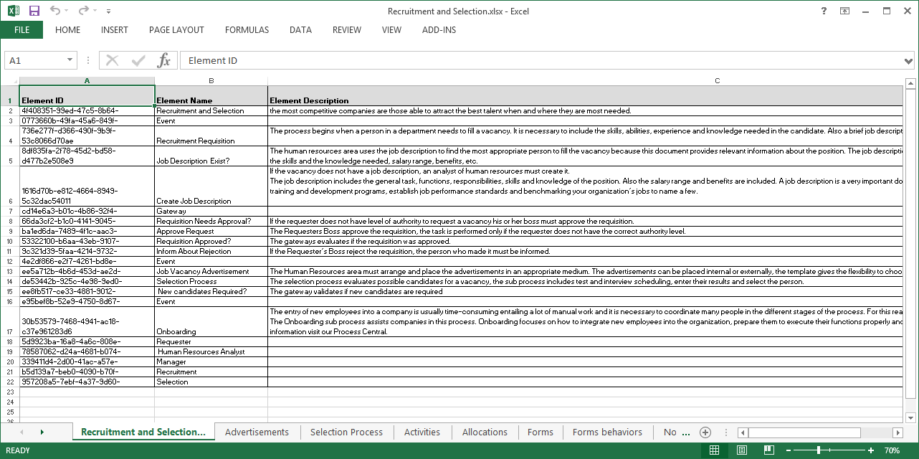Screen dimensions: 919x459
Task: Select column A header
Action: [x=87, y=80]
